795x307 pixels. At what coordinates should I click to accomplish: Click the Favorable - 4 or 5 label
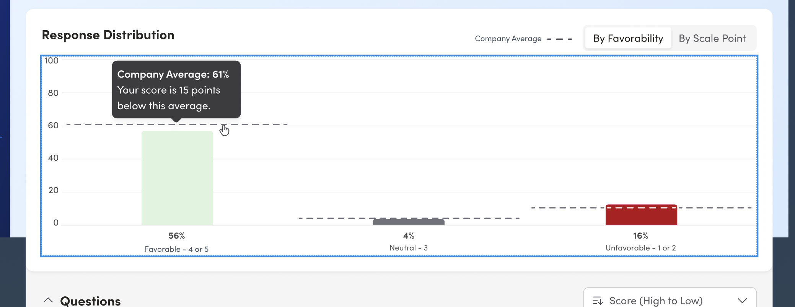(177, 249)
